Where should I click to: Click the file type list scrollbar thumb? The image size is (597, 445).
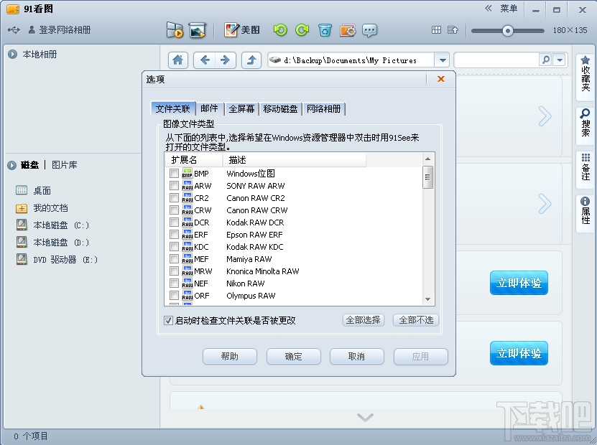click(x=427, y=177)
